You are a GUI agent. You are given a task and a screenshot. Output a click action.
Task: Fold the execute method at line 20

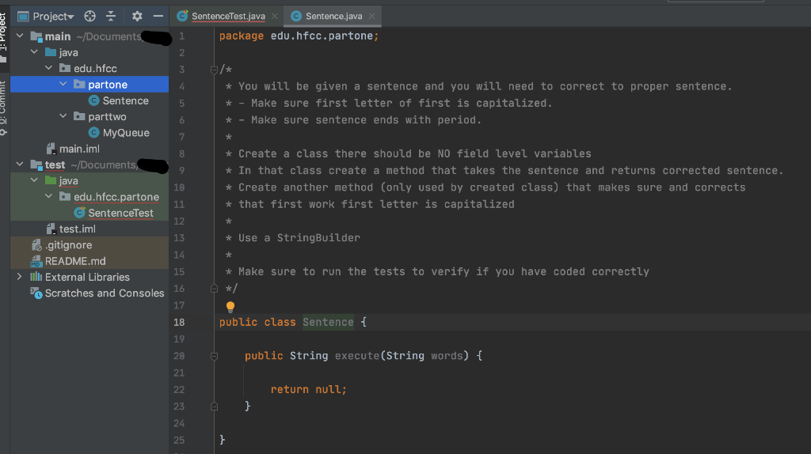(214, 356)
